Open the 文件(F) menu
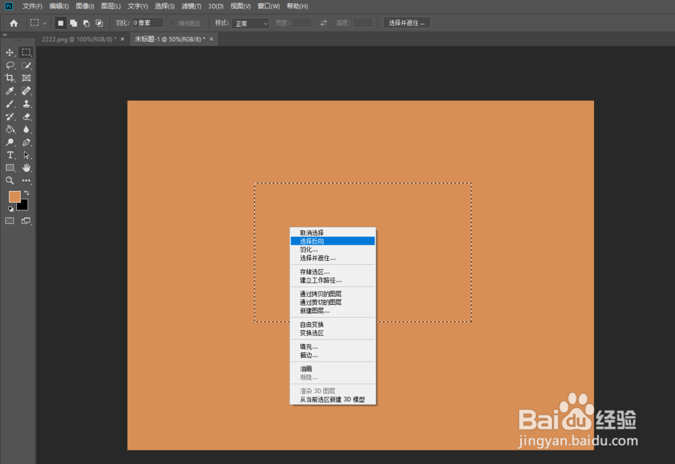The image size is (675, 464). coord(32,6)
